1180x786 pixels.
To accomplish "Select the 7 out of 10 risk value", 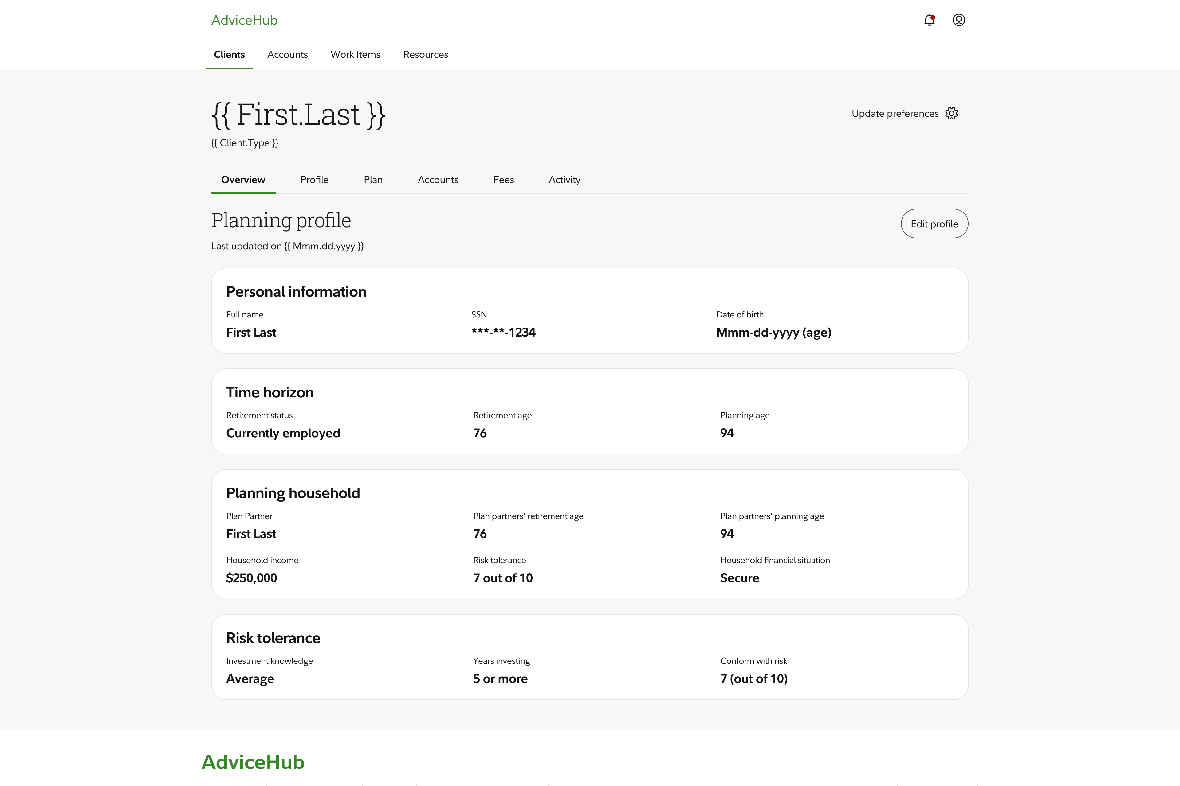I will click(503, 578).
